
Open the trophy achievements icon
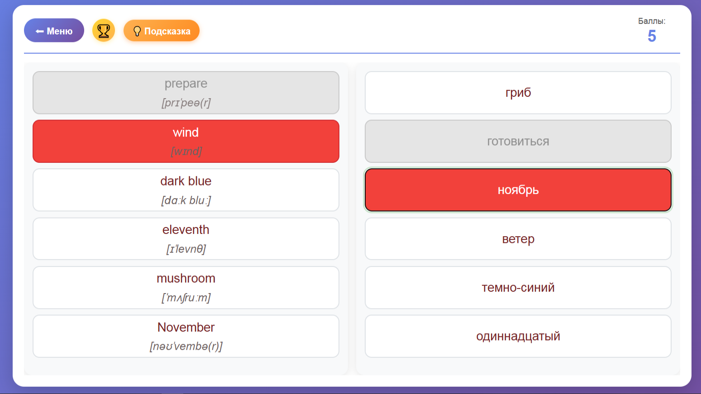(104, 31)
